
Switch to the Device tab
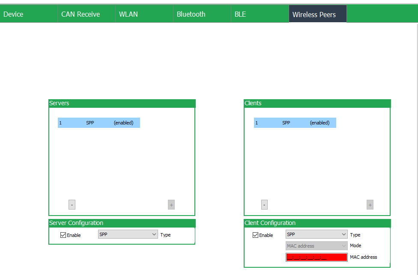pos(13,14)
